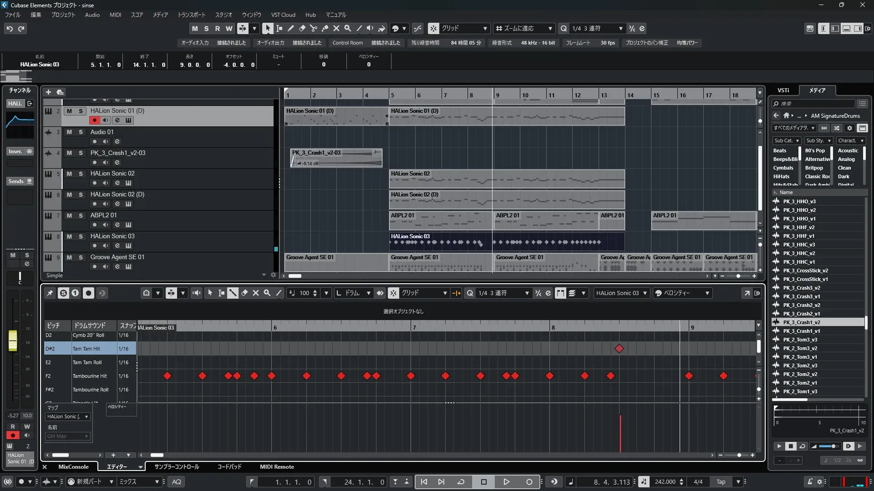Open the MIDI menu
The width and height of the screenshot is (874, 491).
click(x=115, y=15)
